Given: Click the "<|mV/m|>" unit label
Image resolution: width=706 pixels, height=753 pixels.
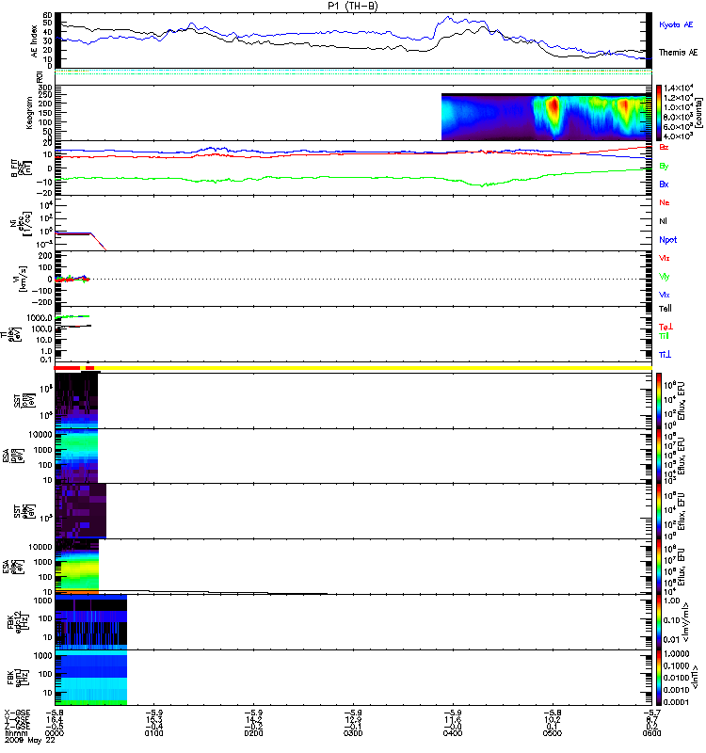Looking at the screenshot, I should click(686, 622).
